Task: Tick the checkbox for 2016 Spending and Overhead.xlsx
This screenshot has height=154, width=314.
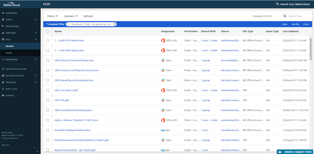Action: tap(48, 80)
